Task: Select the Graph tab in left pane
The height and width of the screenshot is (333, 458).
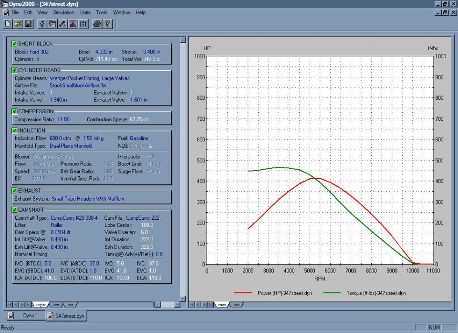Action: (56, 305)
